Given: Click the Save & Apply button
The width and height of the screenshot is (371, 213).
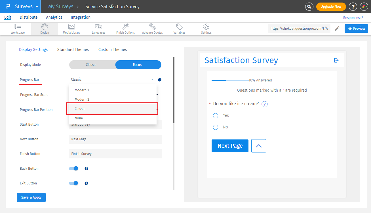Looking at the screenshot, I should pos(31,197).
